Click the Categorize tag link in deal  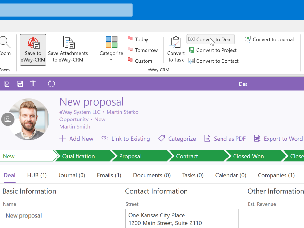pyautogui.click(x=177, y=139)
